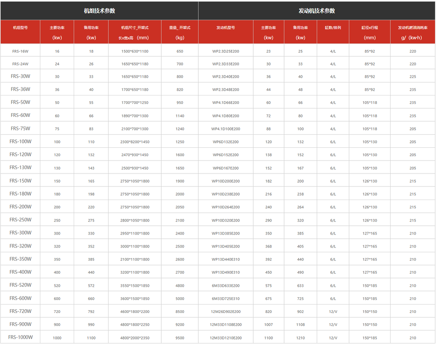Click dimensions cell 4800*2000*2350

[135, 338]
